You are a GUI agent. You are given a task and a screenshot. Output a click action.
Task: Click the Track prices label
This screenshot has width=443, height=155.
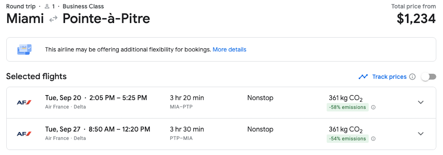389,77
